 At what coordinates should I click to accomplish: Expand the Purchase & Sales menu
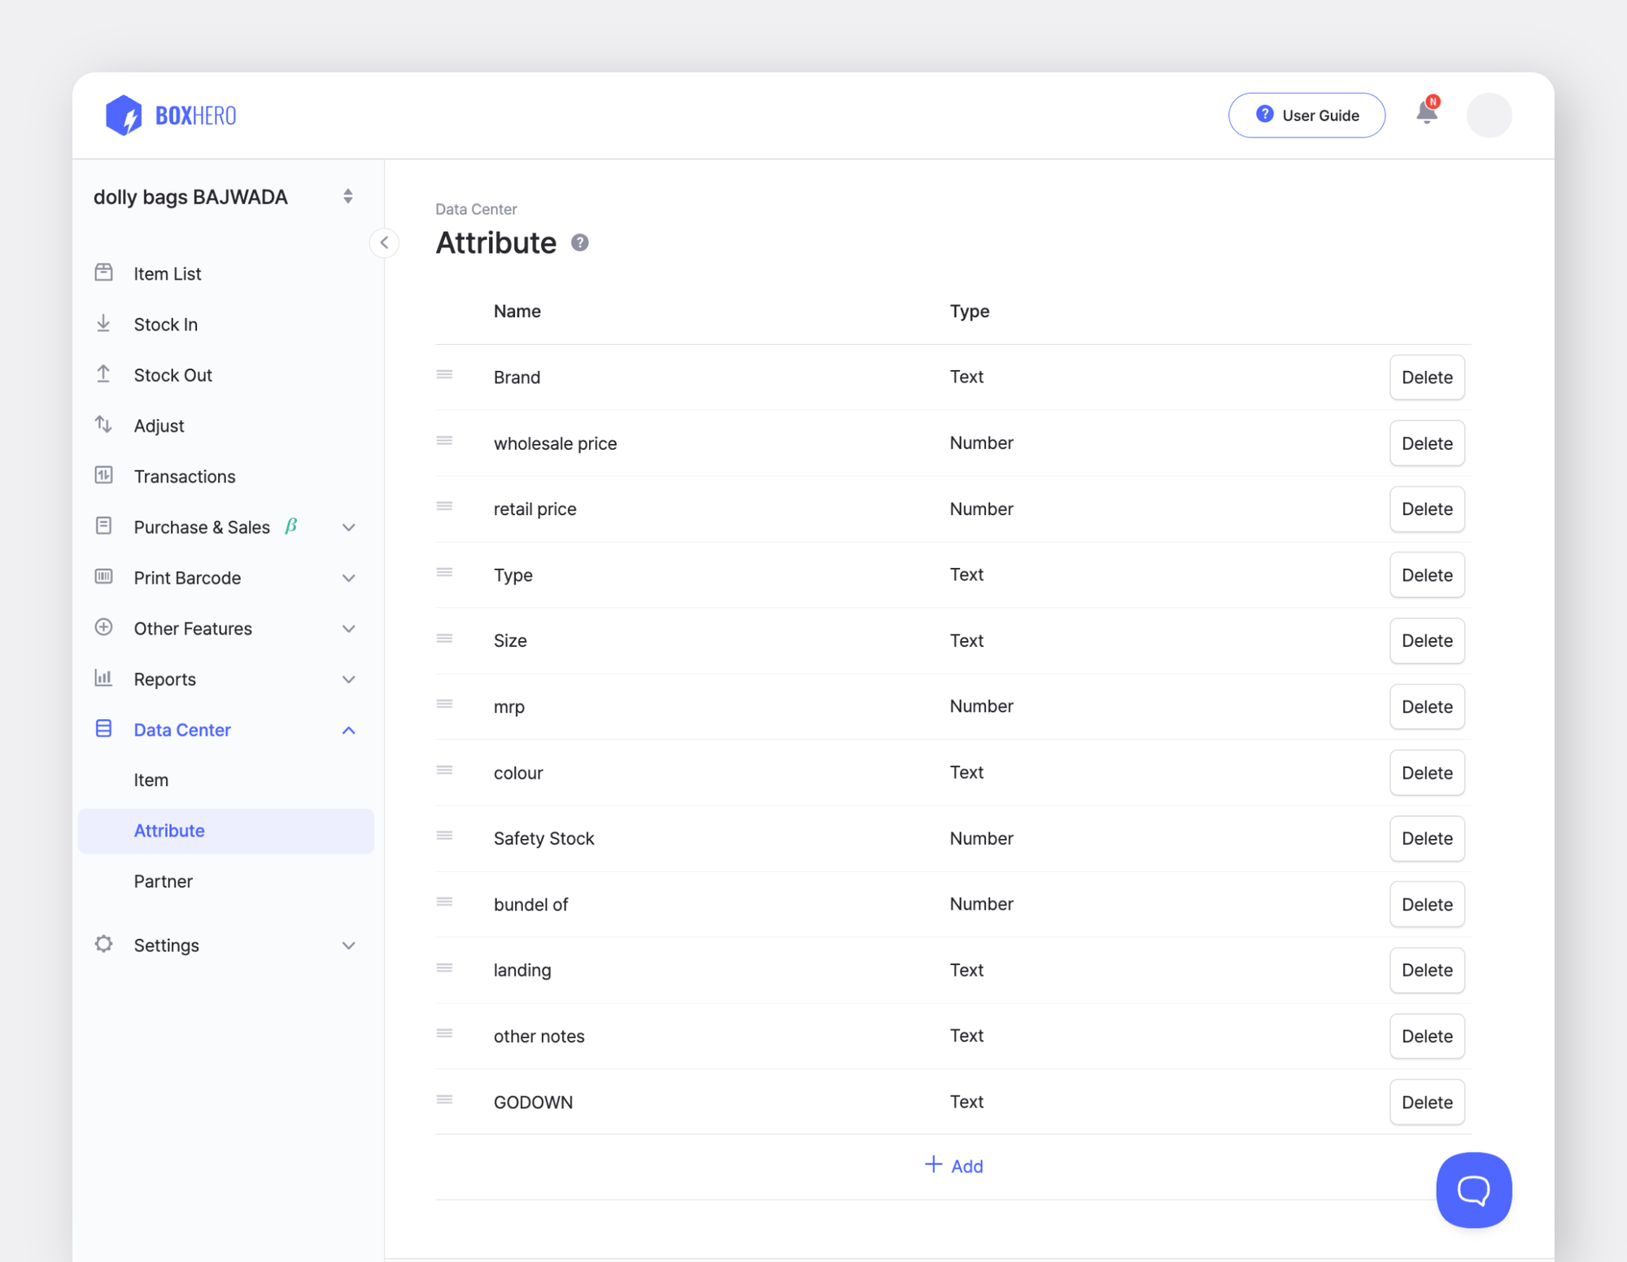click(x=348, y=527)
